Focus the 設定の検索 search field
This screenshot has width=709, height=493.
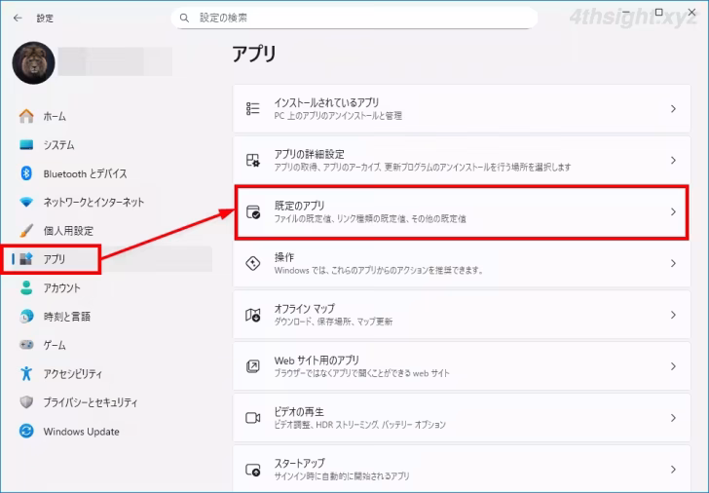pos(354,19)
